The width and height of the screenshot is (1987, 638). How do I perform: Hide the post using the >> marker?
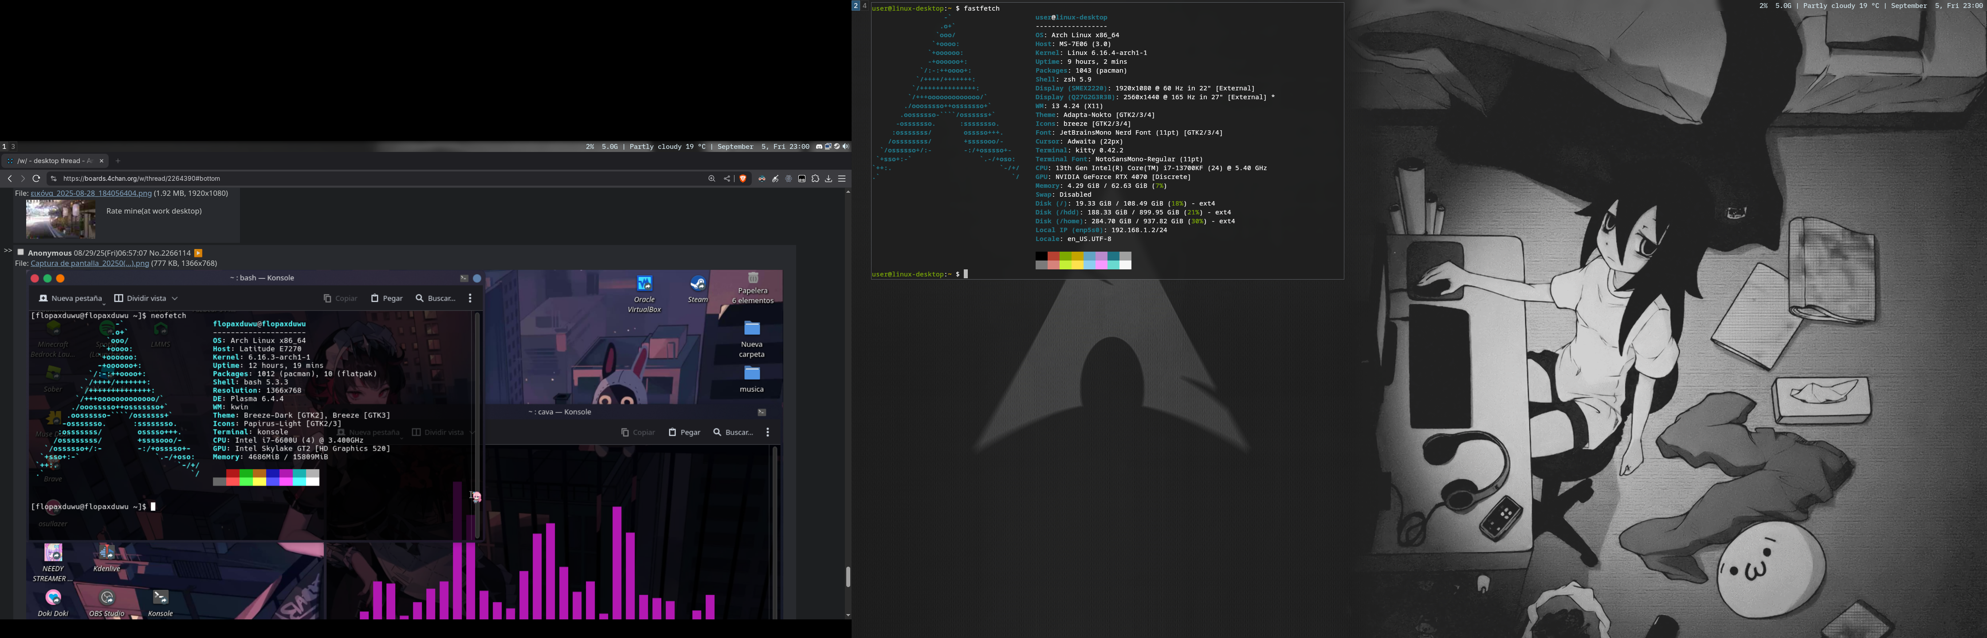point(8,250)
